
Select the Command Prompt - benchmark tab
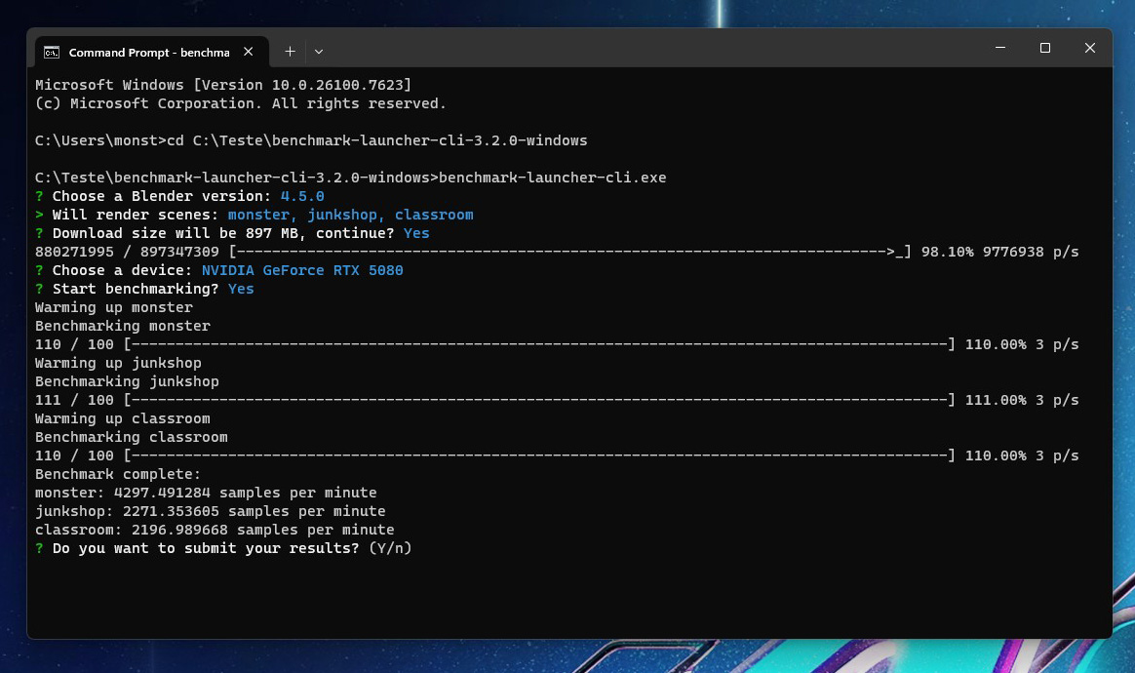(x=146, y=52)
